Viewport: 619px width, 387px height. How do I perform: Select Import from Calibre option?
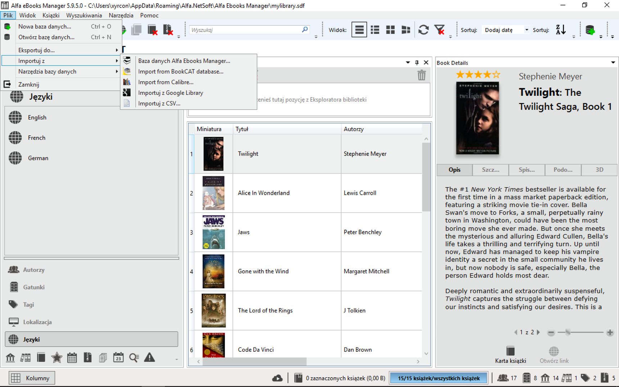pyautogui.click(x=189, y=82)
